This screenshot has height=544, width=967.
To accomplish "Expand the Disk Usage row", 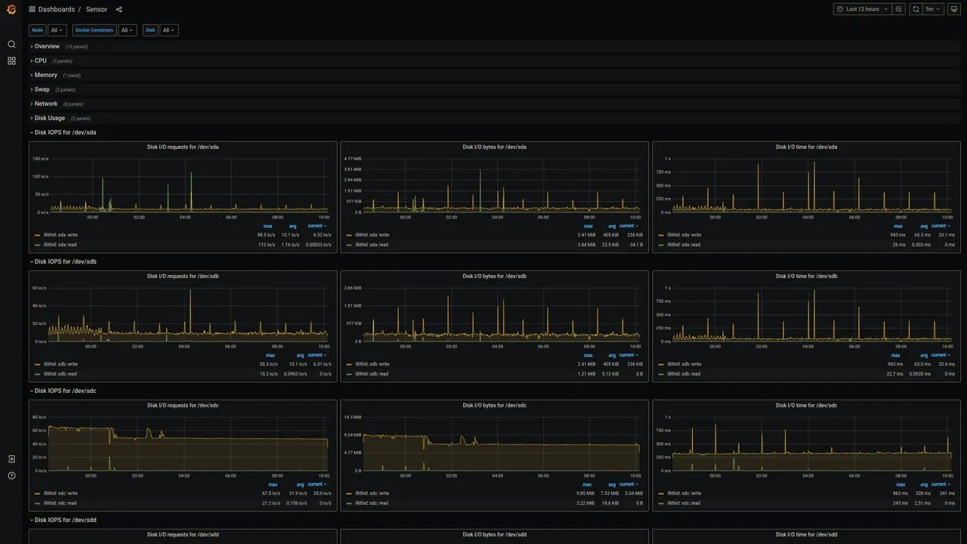I will [x=50, y=119].
